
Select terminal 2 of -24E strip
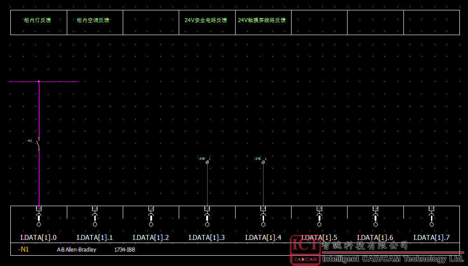[x=263, y=162]
